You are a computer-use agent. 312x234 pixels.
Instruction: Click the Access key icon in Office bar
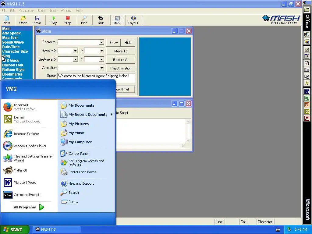307,119
